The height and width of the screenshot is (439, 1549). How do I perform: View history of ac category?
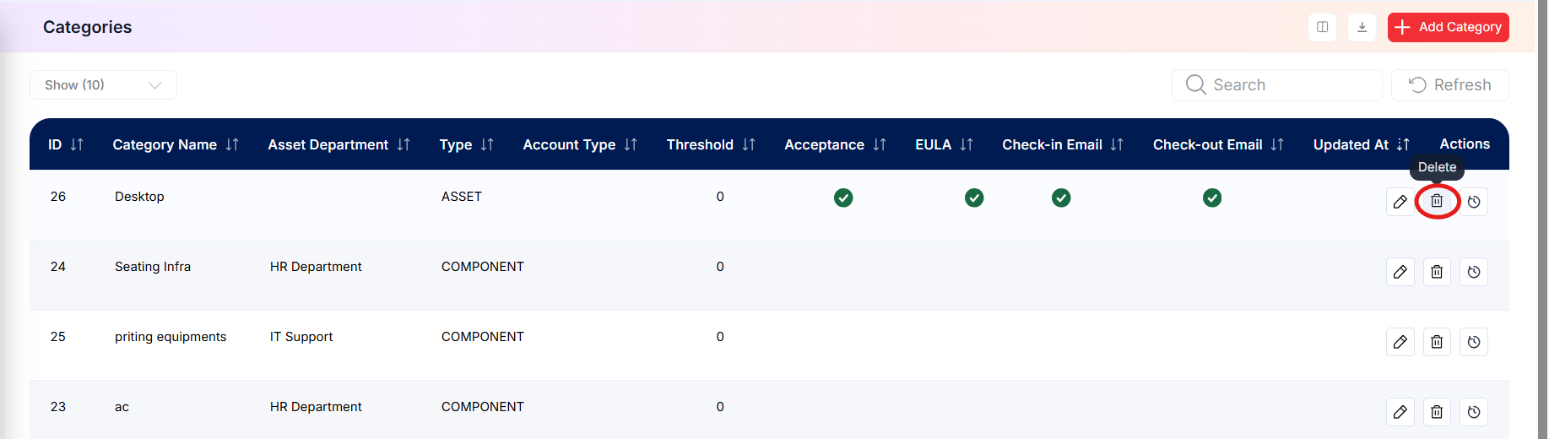(x=1474, y=412)
